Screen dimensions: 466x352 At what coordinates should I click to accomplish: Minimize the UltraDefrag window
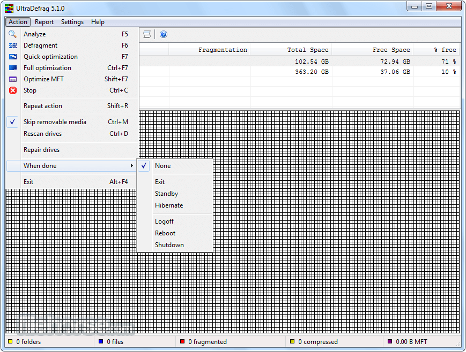pos(415,6)
